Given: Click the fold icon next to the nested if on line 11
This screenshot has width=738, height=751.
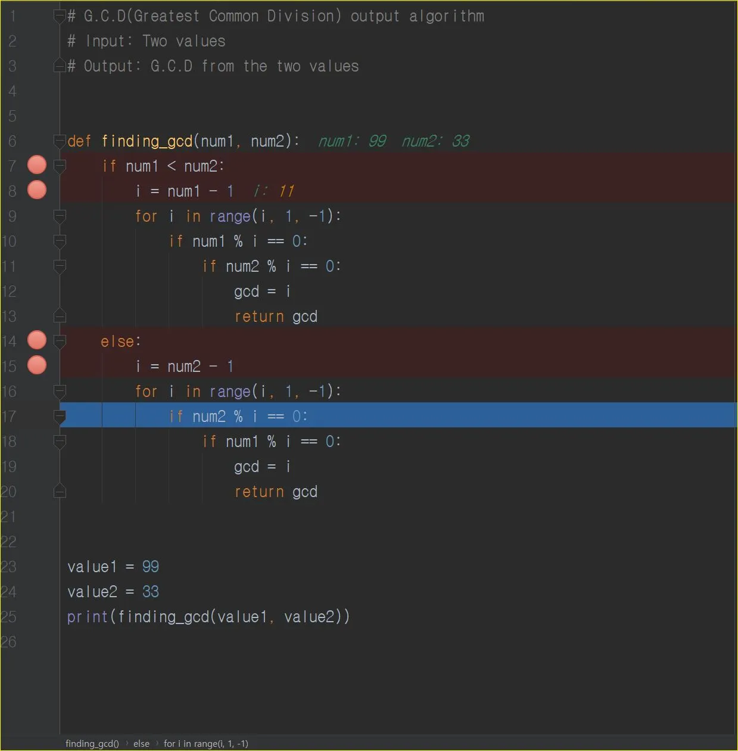Looking at the screenshot, I should pos(60,266).
